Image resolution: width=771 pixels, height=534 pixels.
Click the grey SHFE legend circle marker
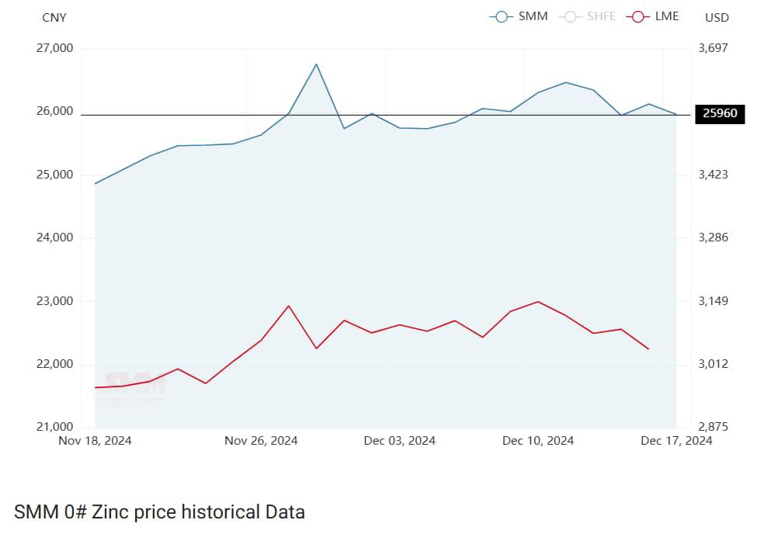pyautogui.click(x=569, y=16)
